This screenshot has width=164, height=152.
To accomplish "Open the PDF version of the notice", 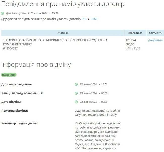I will 84,19.
